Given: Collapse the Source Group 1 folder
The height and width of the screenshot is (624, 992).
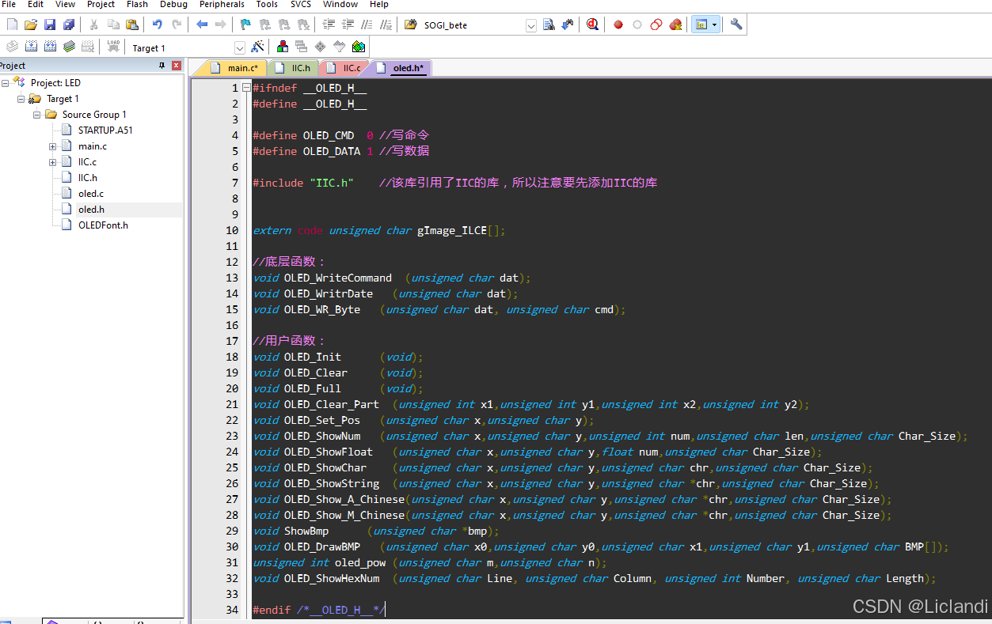Looking at the screenshot, I should tap(37, 114).
